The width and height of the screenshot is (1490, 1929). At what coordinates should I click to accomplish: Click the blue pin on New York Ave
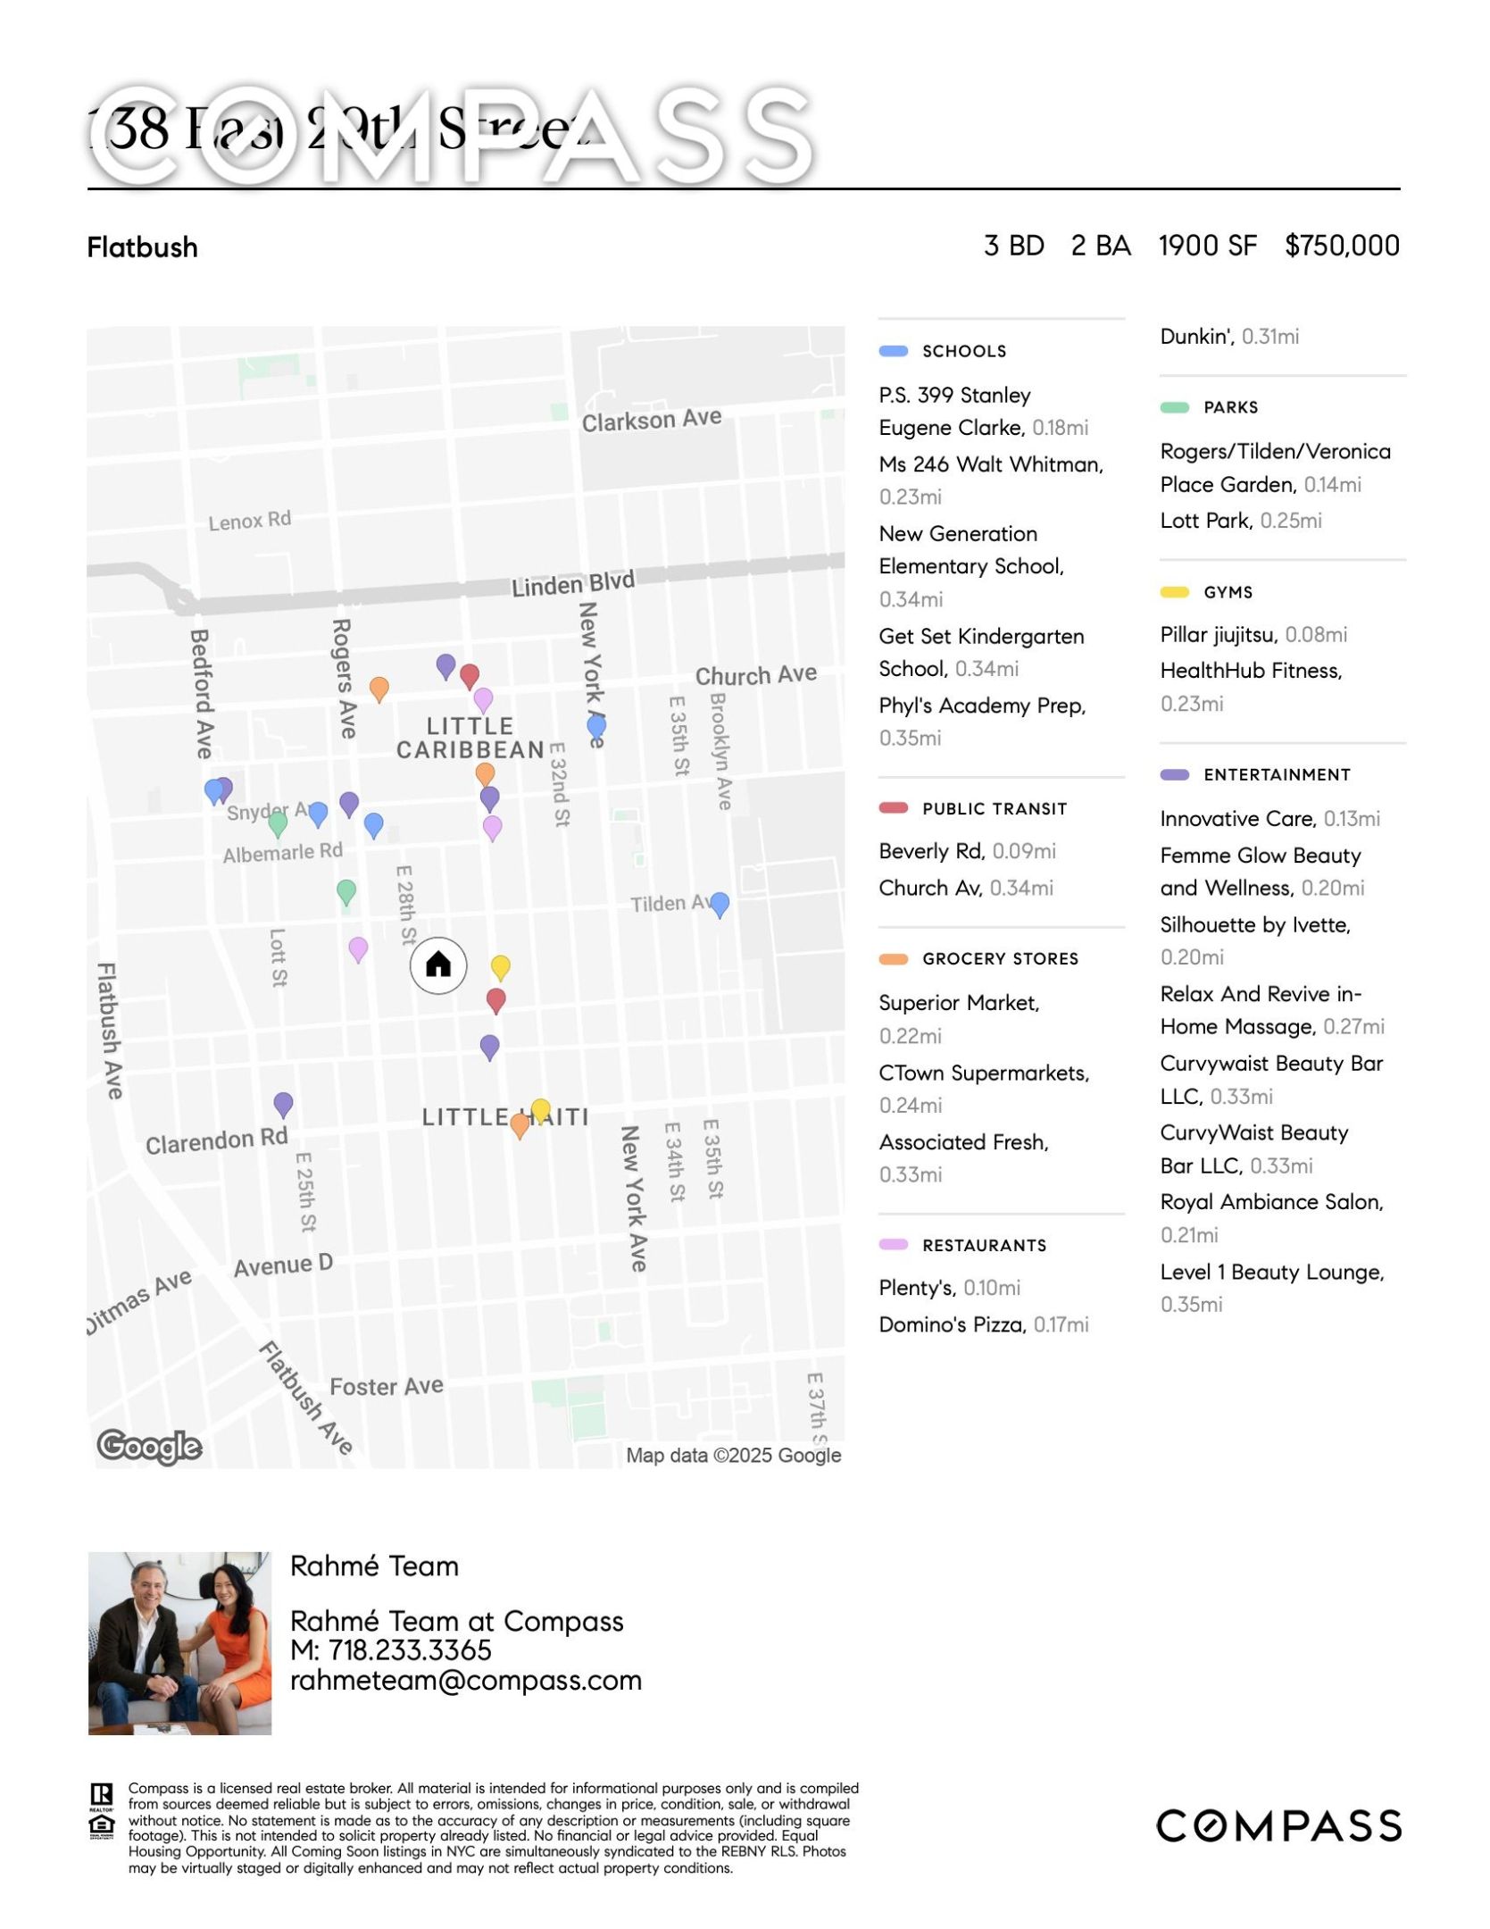click(x=595, y=727)
